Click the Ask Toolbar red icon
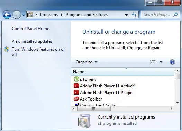182x131 pixels. coord(76,99)
